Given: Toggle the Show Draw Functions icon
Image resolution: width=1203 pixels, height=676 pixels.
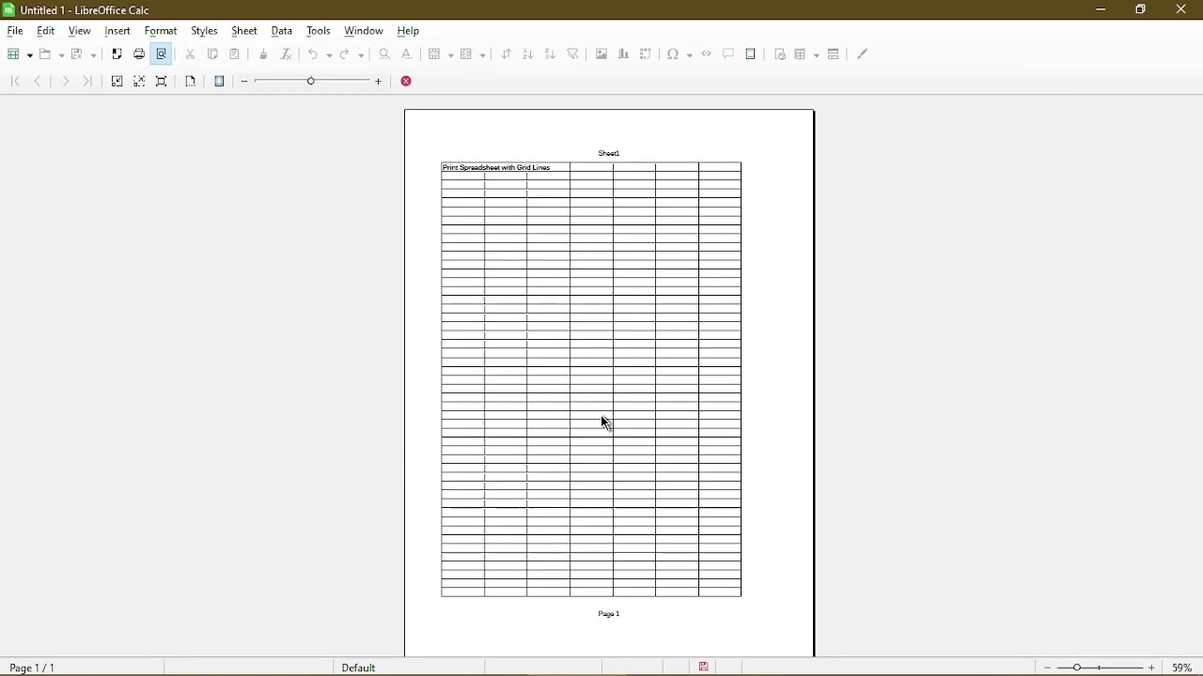Looking at the screenshot, I should (864, 54).
